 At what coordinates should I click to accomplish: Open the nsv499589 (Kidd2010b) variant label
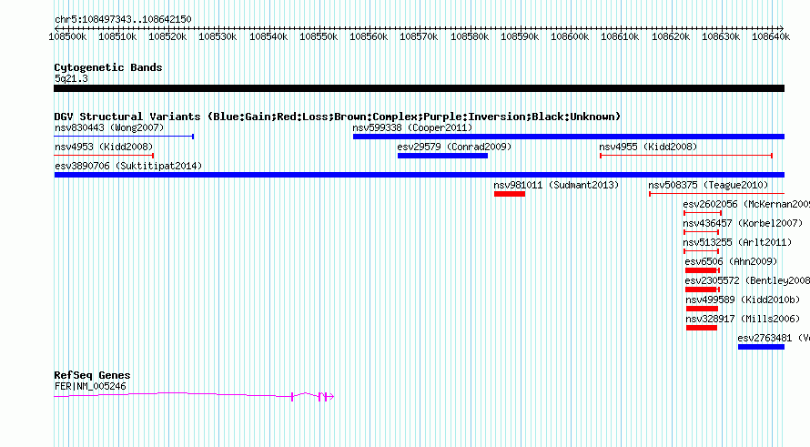pyautogui.click(x=743, y=300)
